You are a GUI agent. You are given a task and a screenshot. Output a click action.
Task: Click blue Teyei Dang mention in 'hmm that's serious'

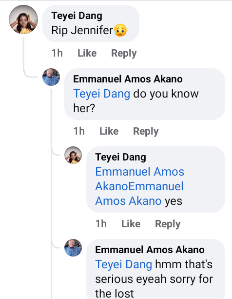tap(124, 264)
